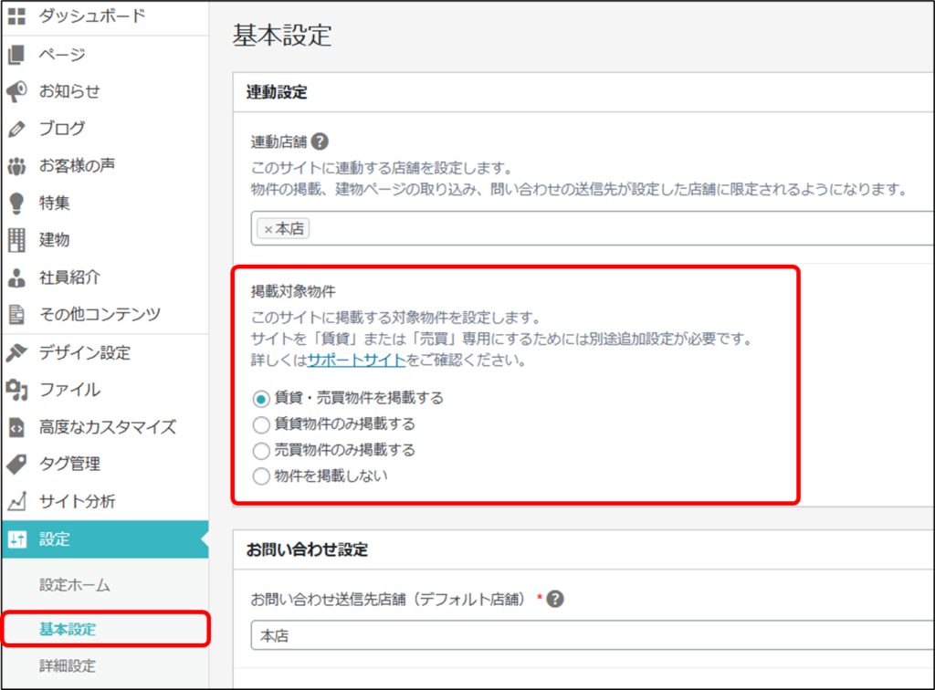
Task: Open the お問い合わせ送信先店舗 dropdown showing 本店
Action: 584,635
